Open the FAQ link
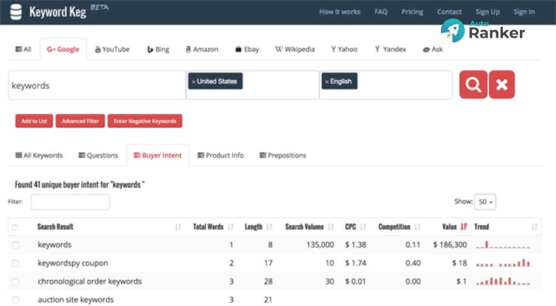 coord(381,12)
